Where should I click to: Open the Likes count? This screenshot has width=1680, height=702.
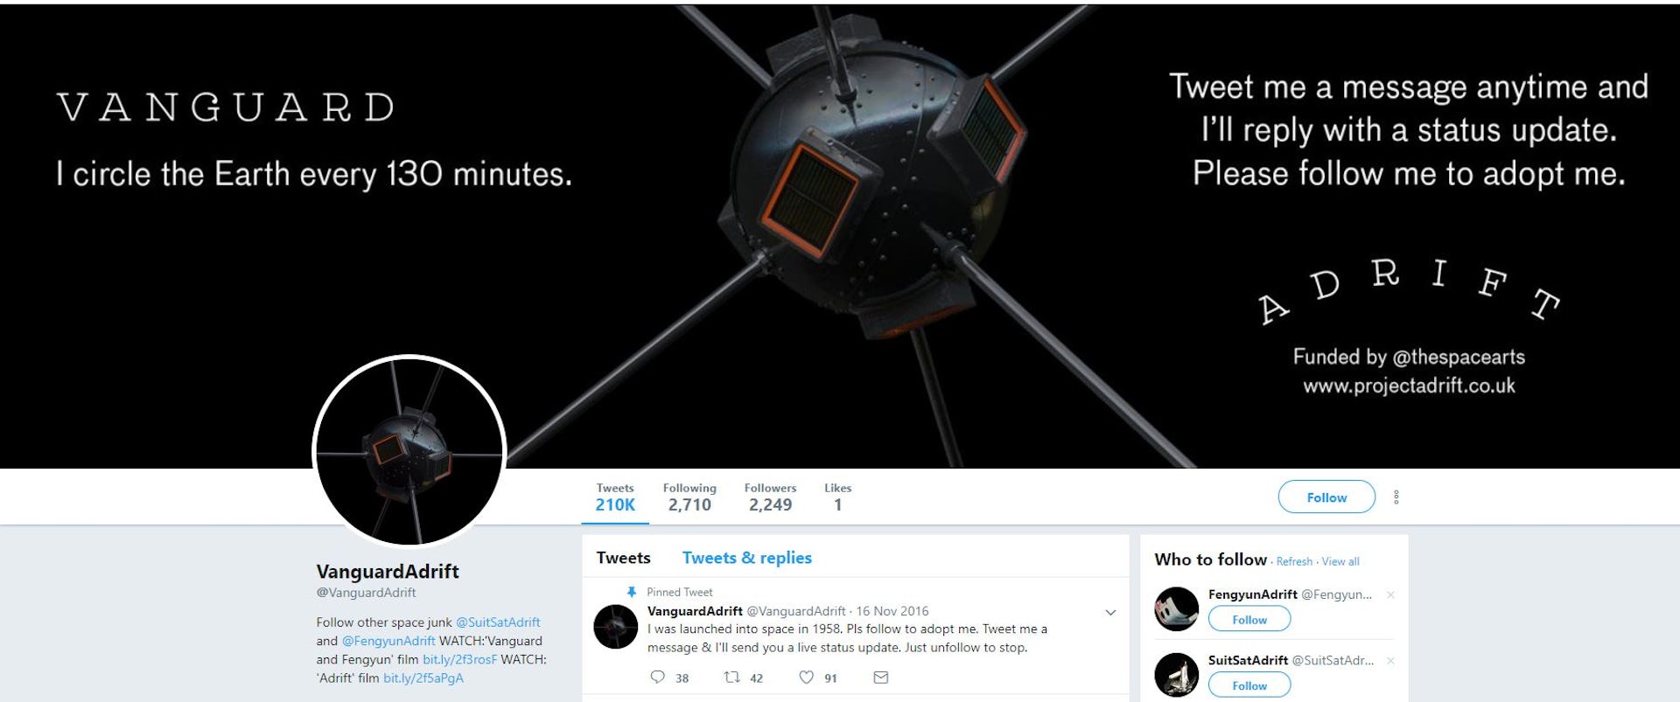tap(837, 497)
